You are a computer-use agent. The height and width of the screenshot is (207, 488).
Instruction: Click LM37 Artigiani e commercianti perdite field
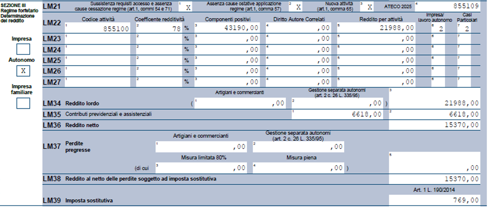pyautogui.click(x=201, y=147)
